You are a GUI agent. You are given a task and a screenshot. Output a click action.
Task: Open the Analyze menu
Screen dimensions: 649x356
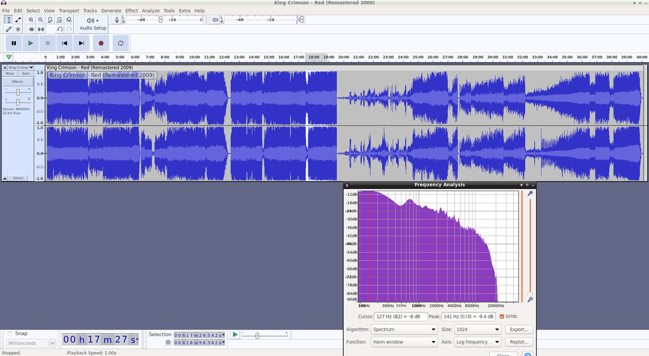point(151,11)
